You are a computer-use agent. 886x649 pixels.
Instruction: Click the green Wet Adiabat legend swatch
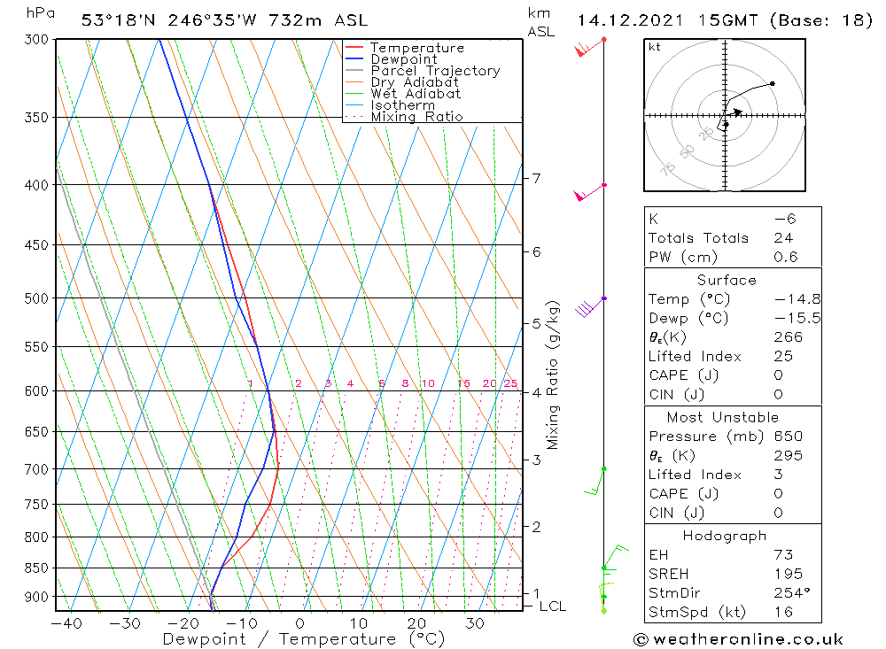(354, 93)
